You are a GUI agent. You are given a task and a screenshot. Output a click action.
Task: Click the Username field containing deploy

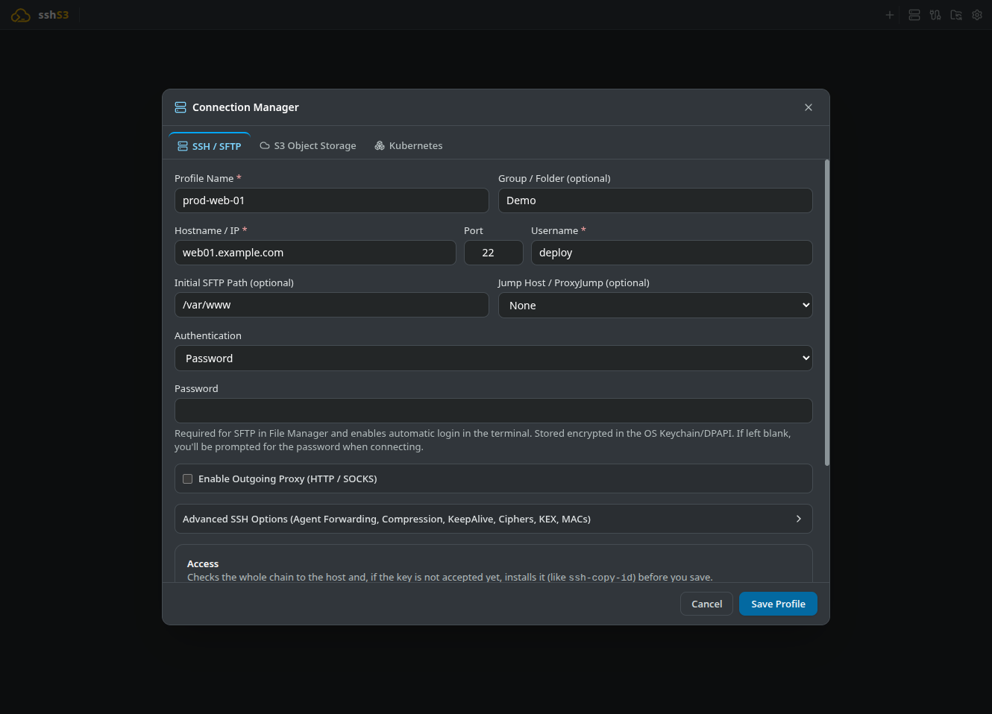pyautogui.click(x=672, y=253)
